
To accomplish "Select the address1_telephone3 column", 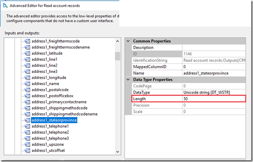I will (50, 138).
